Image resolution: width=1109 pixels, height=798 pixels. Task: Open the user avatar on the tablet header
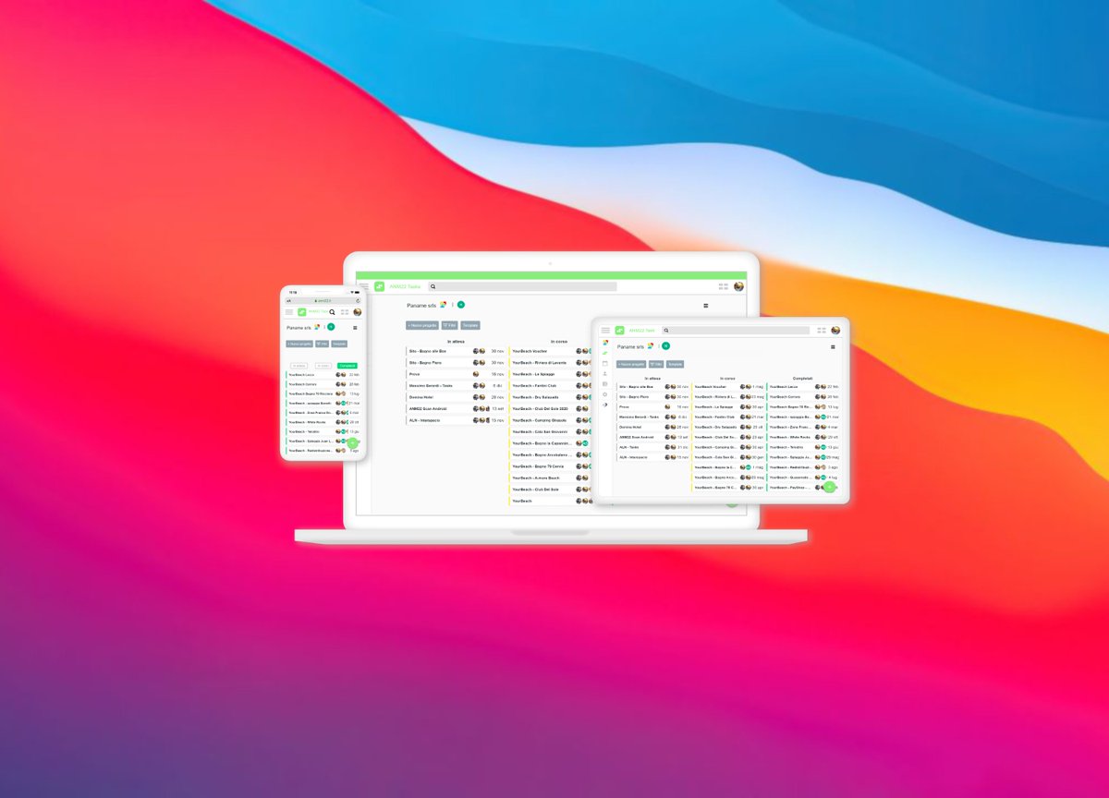coord(835,330)
